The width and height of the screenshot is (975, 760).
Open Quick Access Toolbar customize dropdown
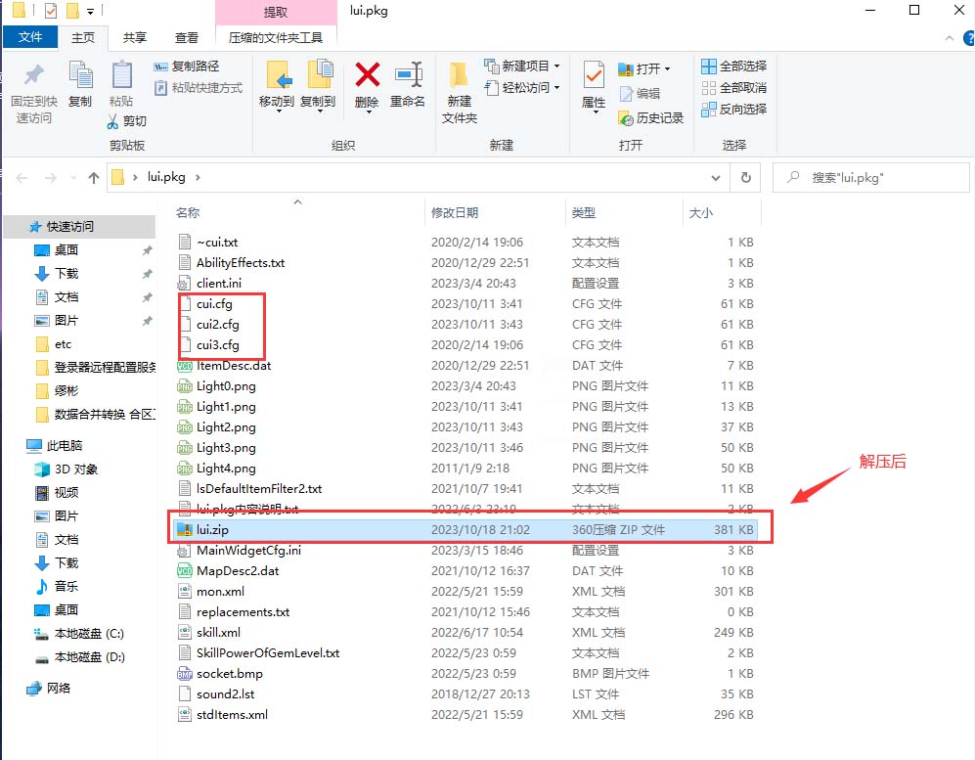pyautogui.click(x=90, y=11)
